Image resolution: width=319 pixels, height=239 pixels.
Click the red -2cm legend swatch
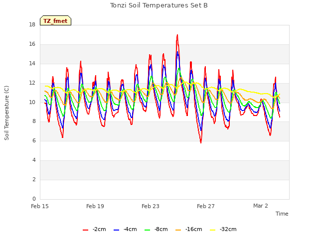(x=85, y=230)
